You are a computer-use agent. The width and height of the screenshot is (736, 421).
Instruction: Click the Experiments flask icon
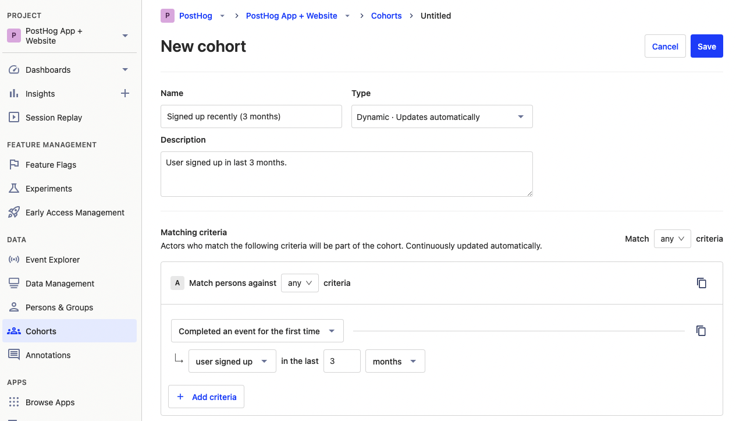coord(14,189)
